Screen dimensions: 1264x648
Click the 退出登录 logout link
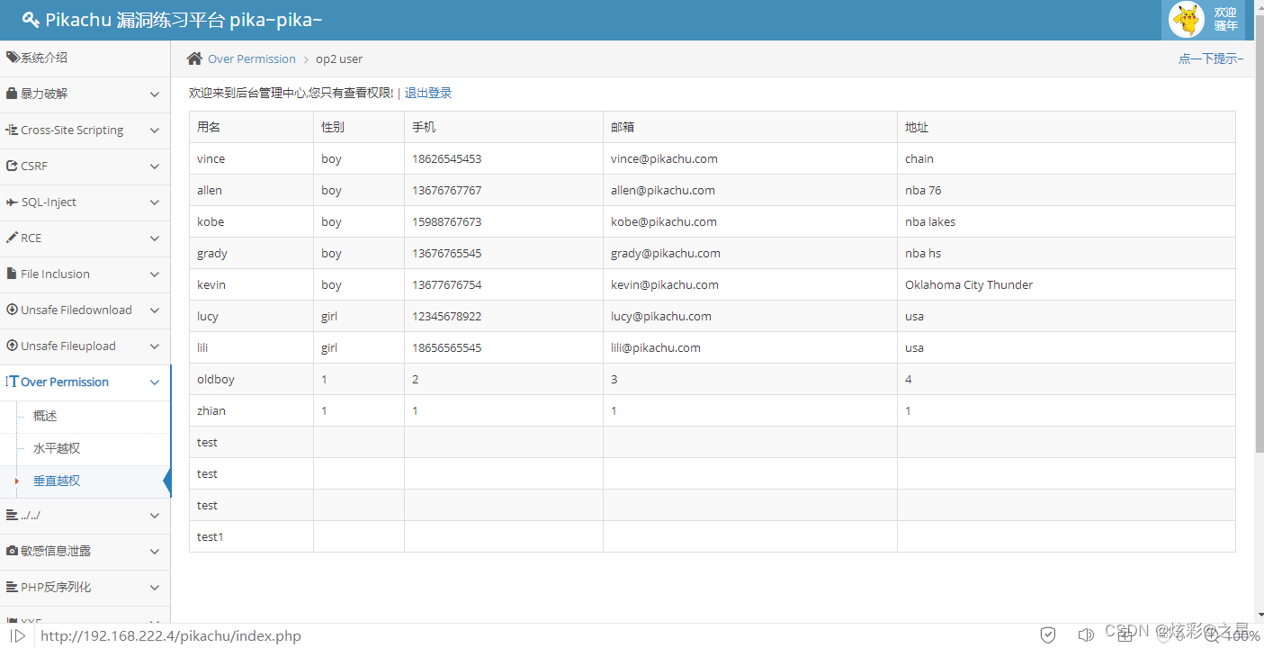coord(428,93)
